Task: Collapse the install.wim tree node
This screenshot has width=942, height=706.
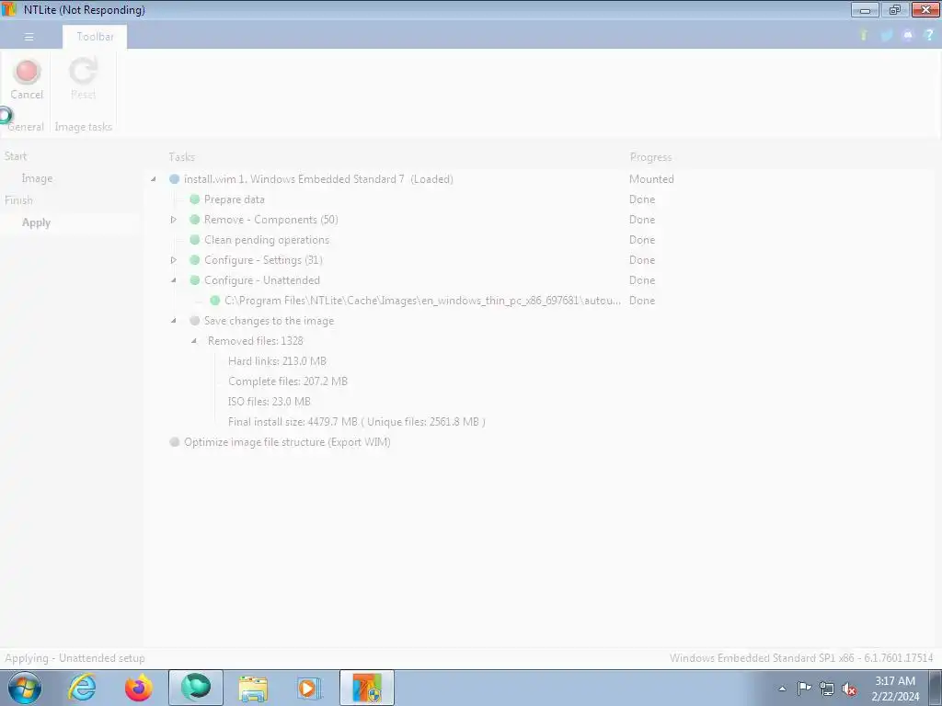Action: pyautogui.click(x=154, y=179)
